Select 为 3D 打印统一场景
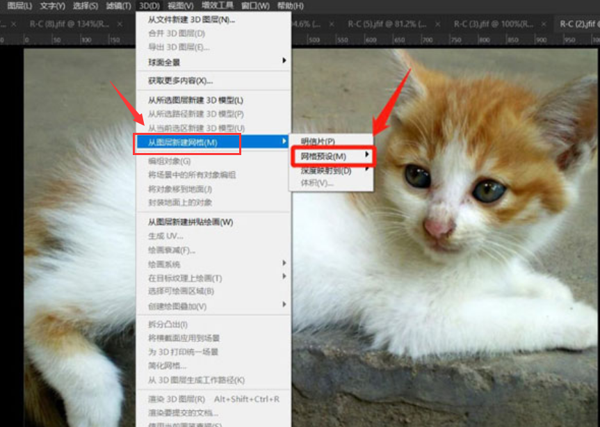Screen dimensions: 600x427 (213, 352)
